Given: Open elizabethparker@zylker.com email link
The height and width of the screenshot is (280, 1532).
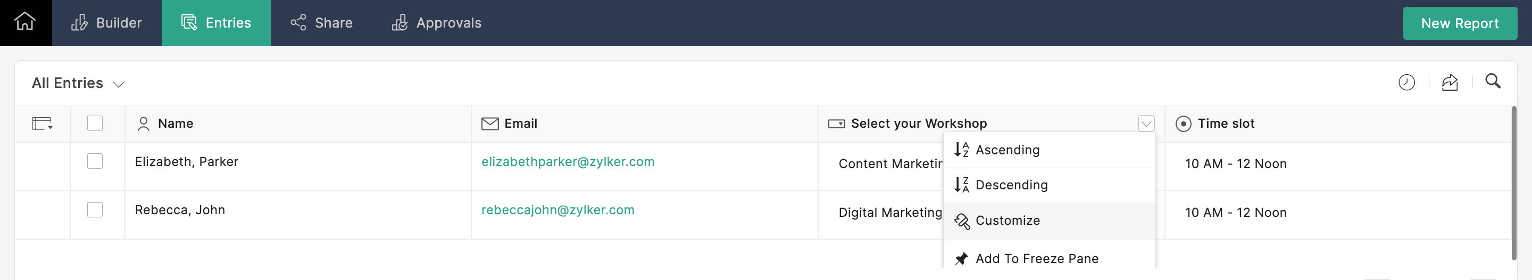Looking at the screenshot, I should click(x=568, y=161).
